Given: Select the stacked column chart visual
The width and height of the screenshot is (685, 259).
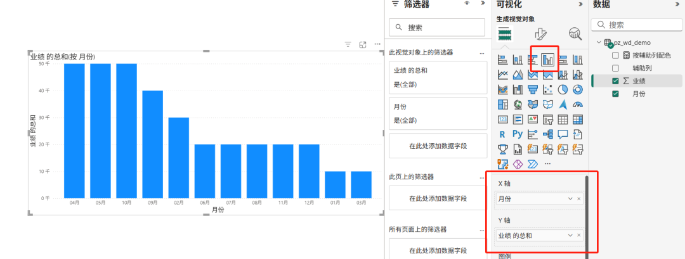Looking at the screenshot, I should coord(518,60).
